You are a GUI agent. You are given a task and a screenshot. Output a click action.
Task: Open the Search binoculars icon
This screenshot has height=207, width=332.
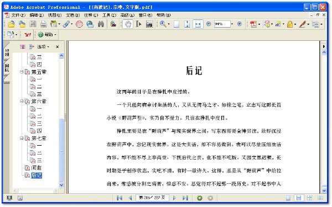(101, 24)
